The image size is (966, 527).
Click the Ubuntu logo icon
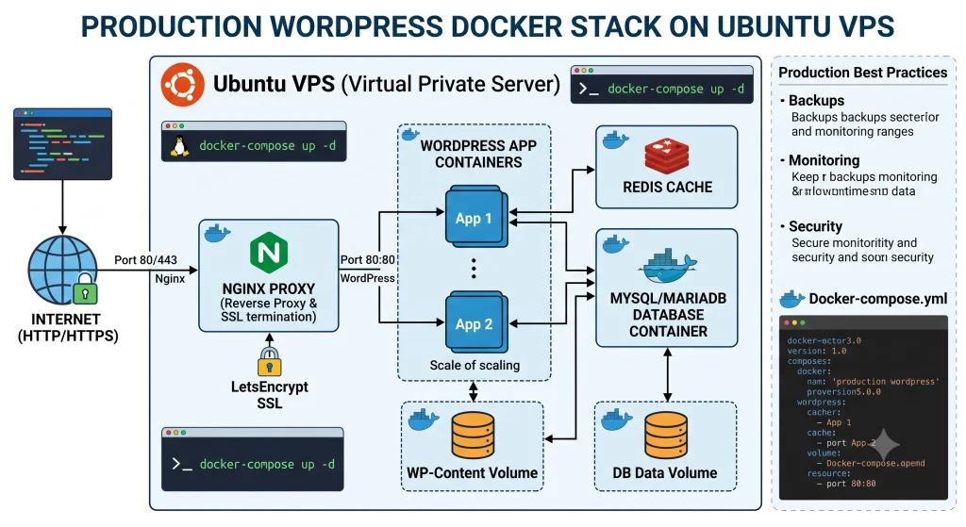[183, 84]
